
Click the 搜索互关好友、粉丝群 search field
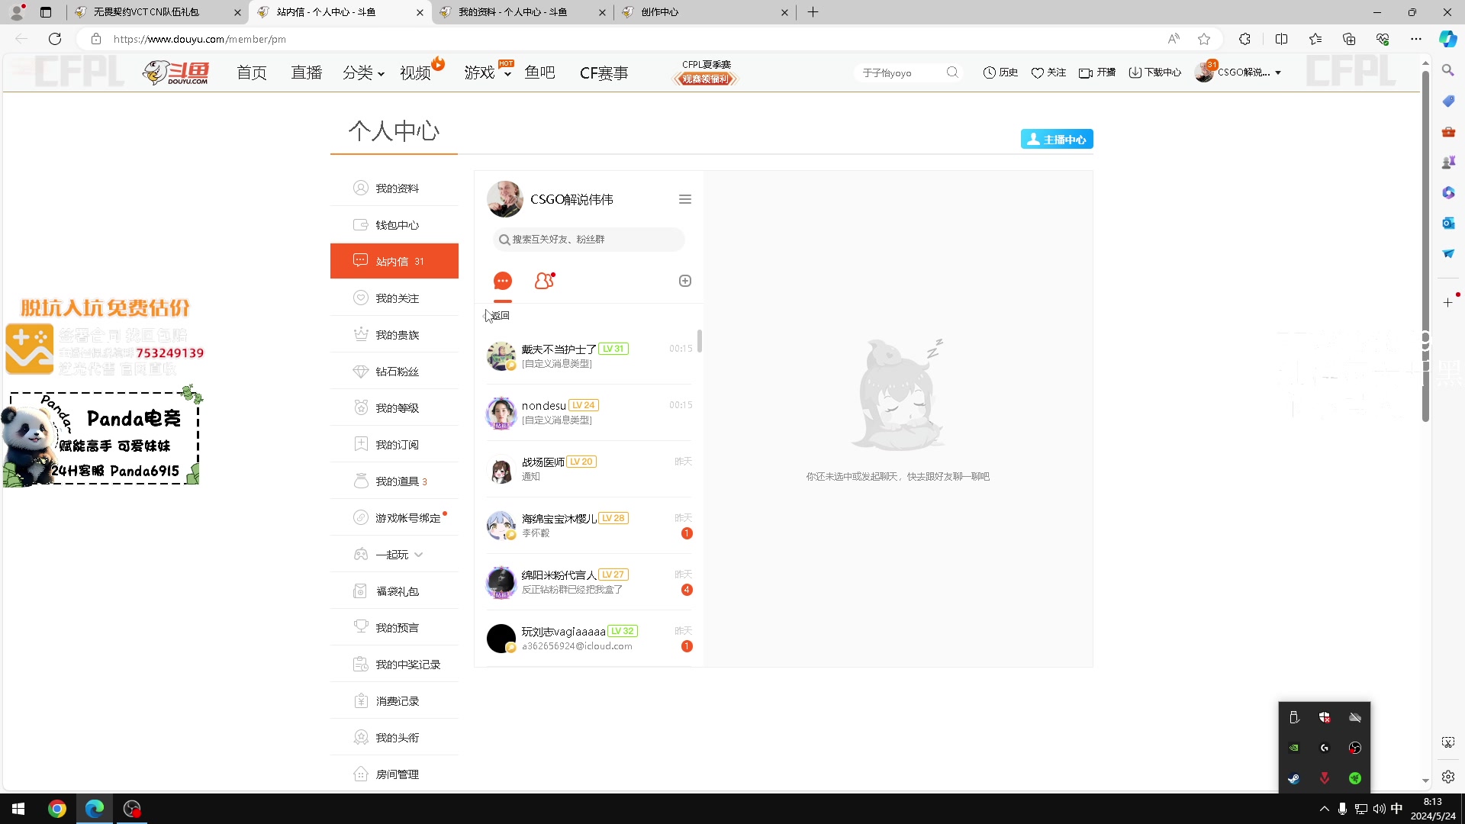(x=588, y=239)
